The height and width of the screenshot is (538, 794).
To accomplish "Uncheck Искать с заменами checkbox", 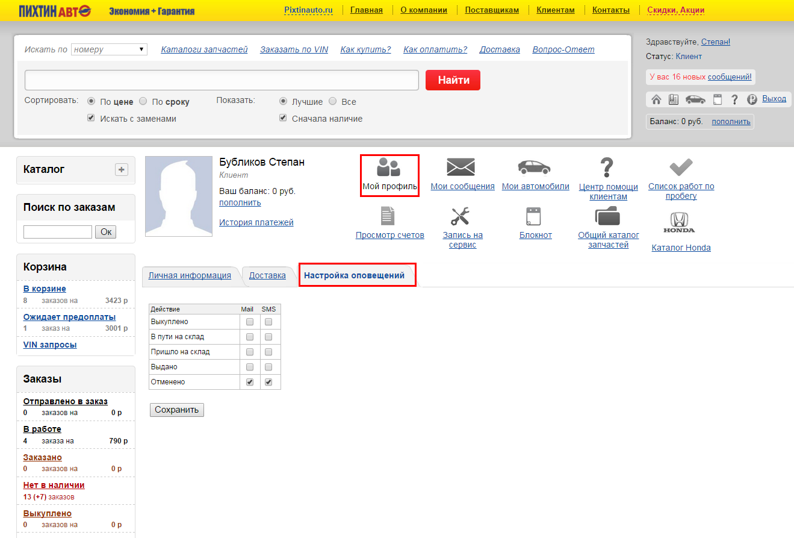I will pos(91,118).
